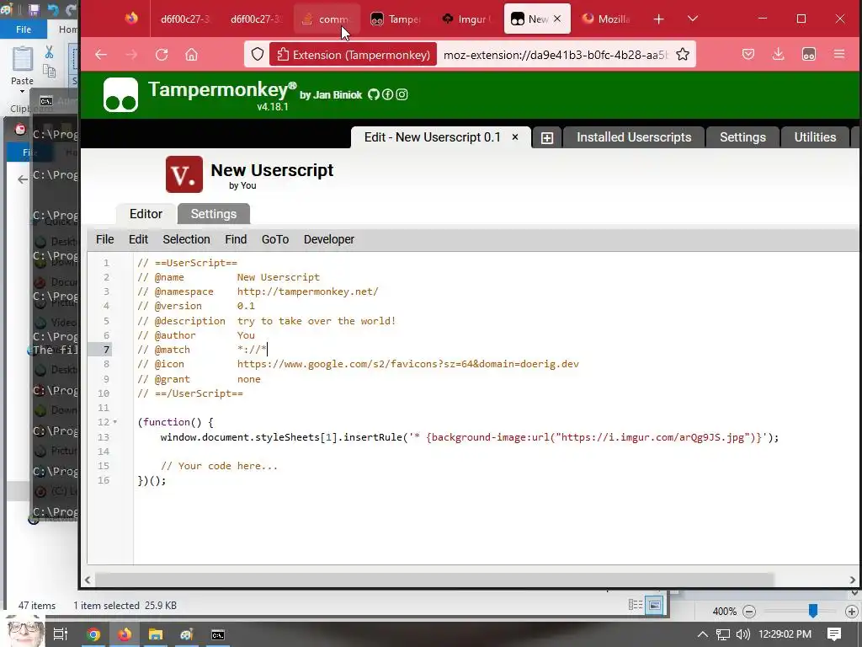862x647 pixels.
Task: Open the Tampermonkey Settings tab in dashboard
Action: pos(742,137)
